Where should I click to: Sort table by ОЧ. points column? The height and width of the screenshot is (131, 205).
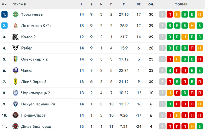[151, 5]
